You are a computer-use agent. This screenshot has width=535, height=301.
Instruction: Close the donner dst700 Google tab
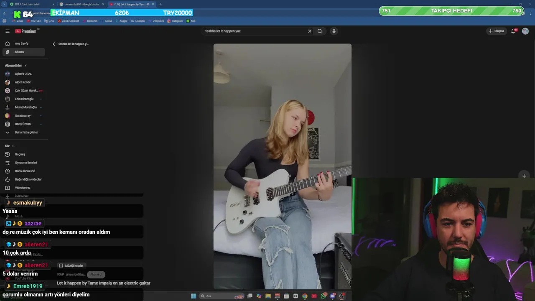103,4
